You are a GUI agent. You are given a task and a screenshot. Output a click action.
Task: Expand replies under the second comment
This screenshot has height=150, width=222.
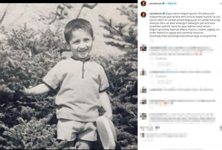coord(162,82)
